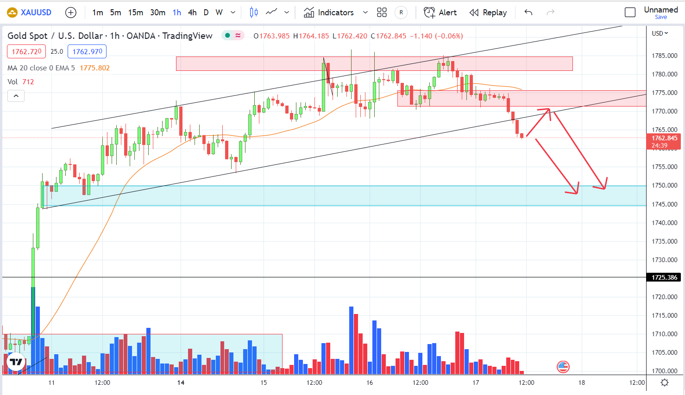Image resolution: width=685 pixels, height=395 pixels.
Task: Click the 1725.386 horizontal line price label
Action: tap(665, 277)
